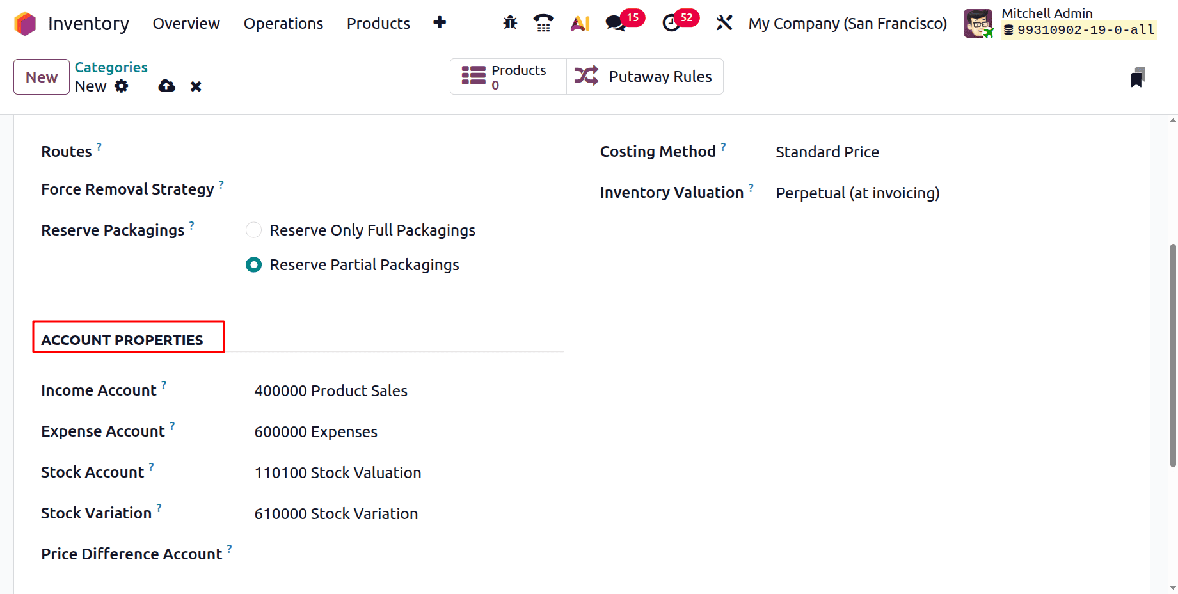Click the phone/softphone icon
The image size is (1178, 594).
pyautogui.click(x=543, y=22)
